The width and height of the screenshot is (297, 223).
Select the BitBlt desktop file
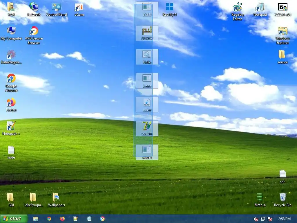tap(147, 10)
